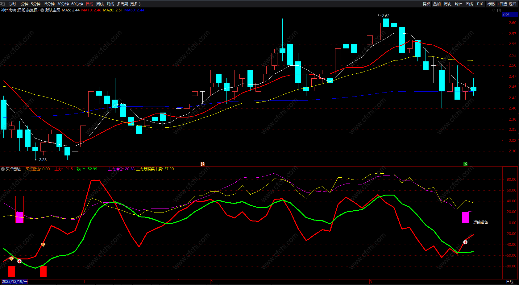Select the 1分钟 period tab

(23, 4)
